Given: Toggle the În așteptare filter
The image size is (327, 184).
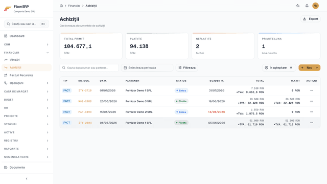Looking at the screenshot, I should [279, 68].
